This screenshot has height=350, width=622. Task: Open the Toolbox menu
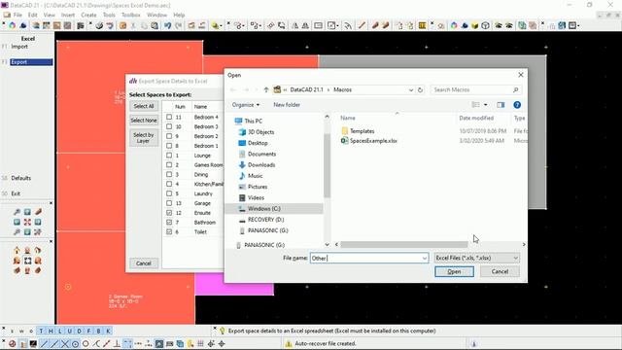tap(131, 15)
